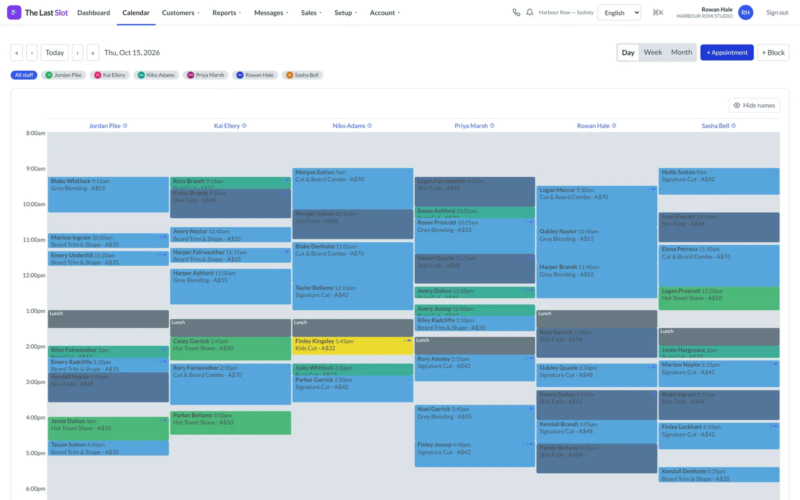The height and width of the screenshot is (500, 800).
Task: Open Sasha Bell column header link
Action: click(715, 126)
